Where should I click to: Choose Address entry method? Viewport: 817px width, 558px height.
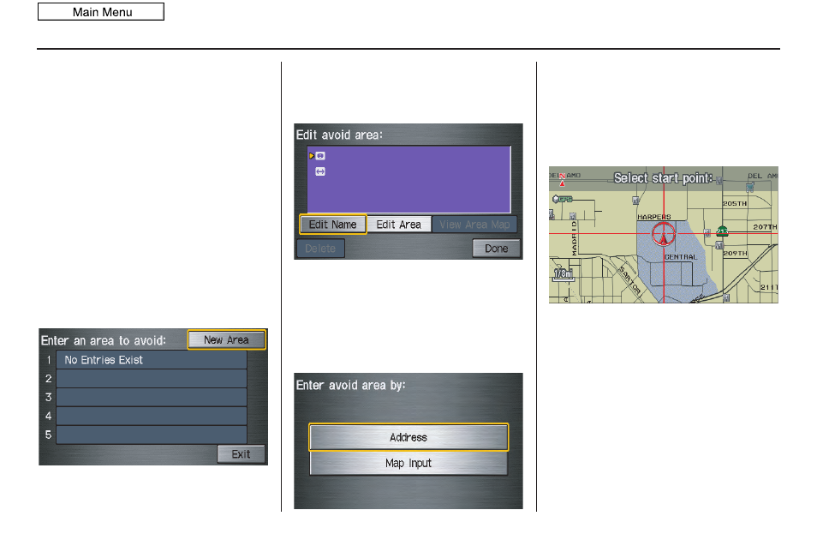[408, 437]
